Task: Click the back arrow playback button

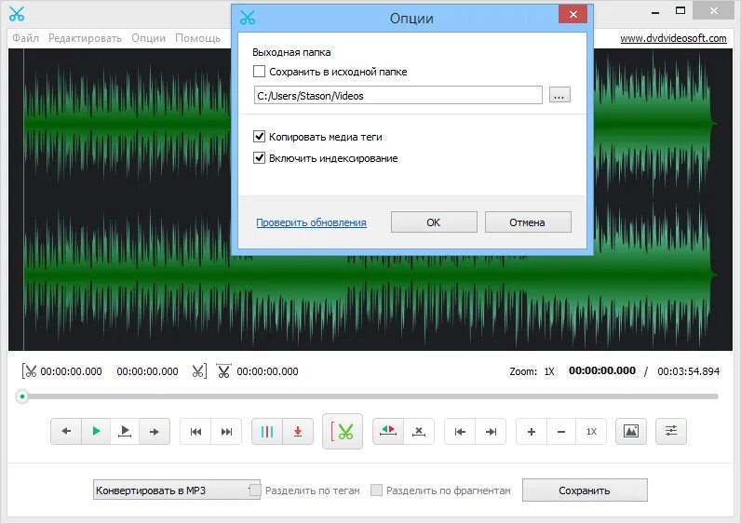Action: coord(66,431)
